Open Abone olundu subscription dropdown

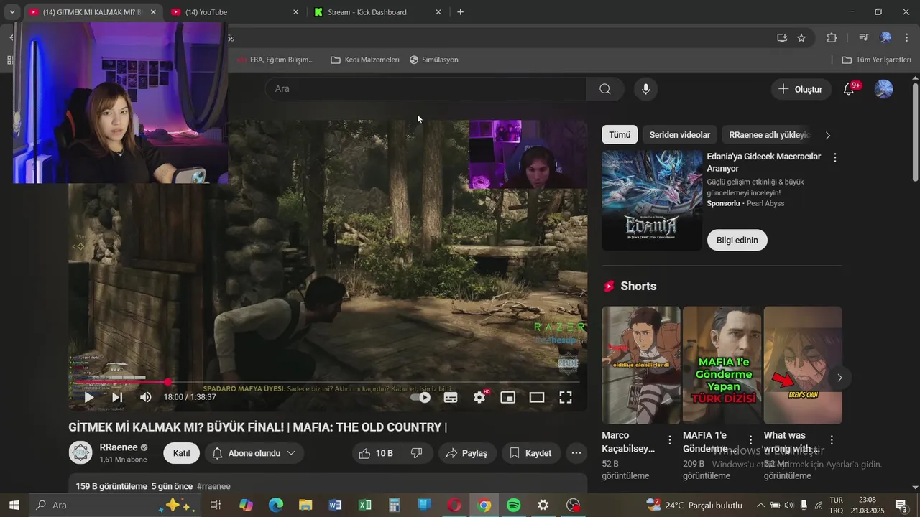click(x=254, y=453)
